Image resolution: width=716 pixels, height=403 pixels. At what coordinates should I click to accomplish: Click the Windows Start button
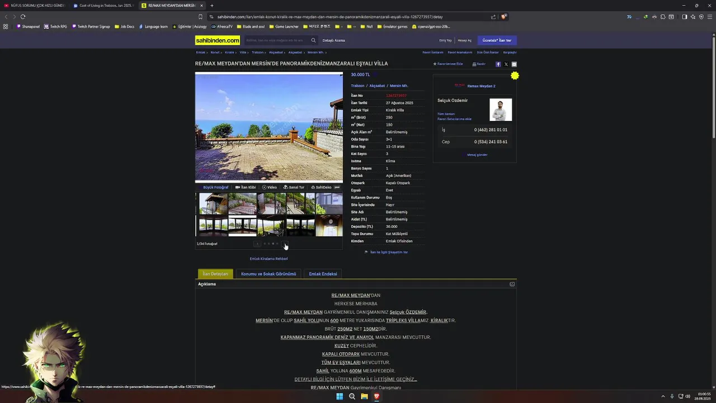tap(340, 396)
